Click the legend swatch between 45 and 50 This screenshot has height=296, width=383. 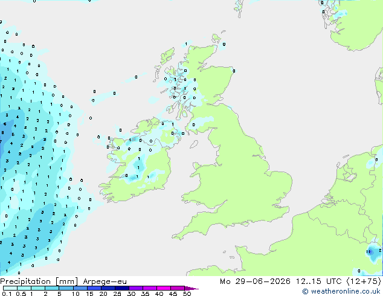(x=178, y=288)
